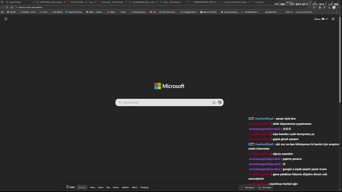
Task: Open Claude bookmark
Action: [x=111, y=12]
